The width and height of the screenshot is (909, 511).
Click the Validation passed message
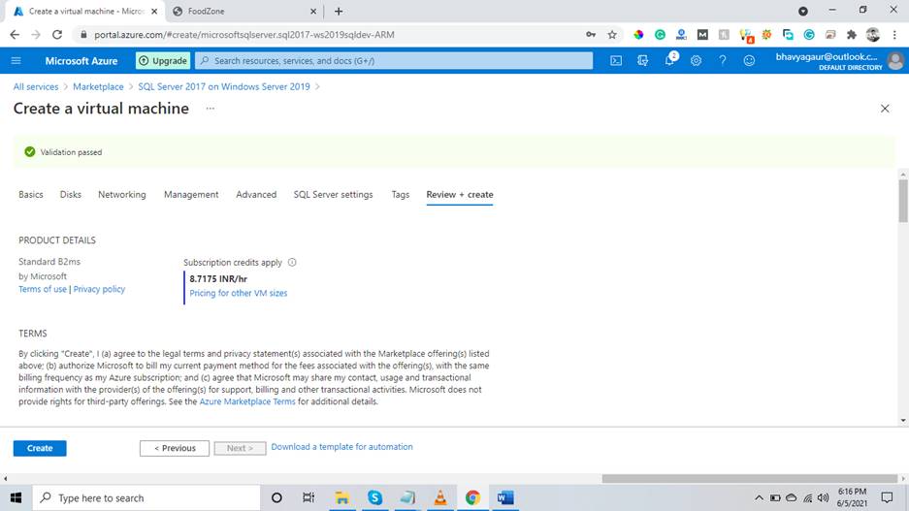point(71,152)
